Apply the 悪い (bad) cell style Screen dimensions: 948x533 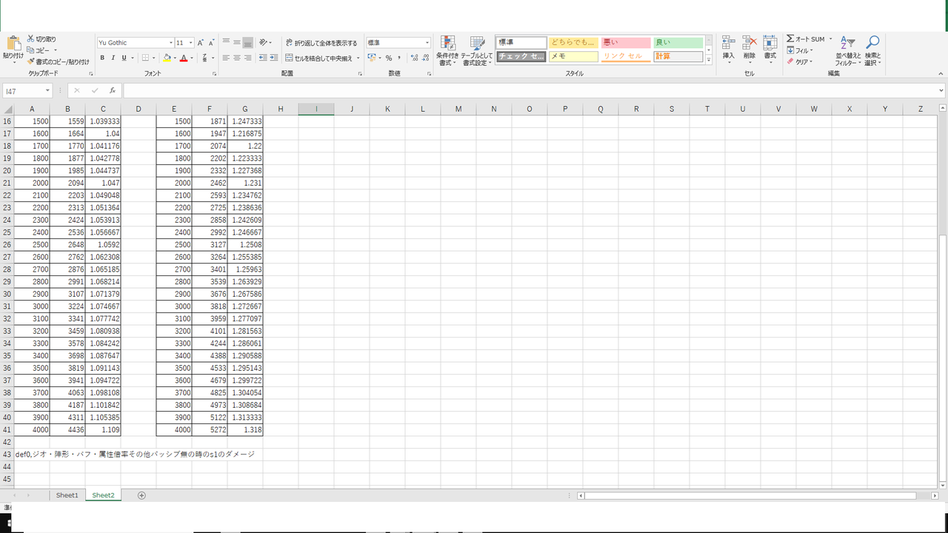pyautogui.click(x=626, y=43)
